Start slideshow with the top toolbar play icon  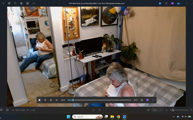pos(28,4)
